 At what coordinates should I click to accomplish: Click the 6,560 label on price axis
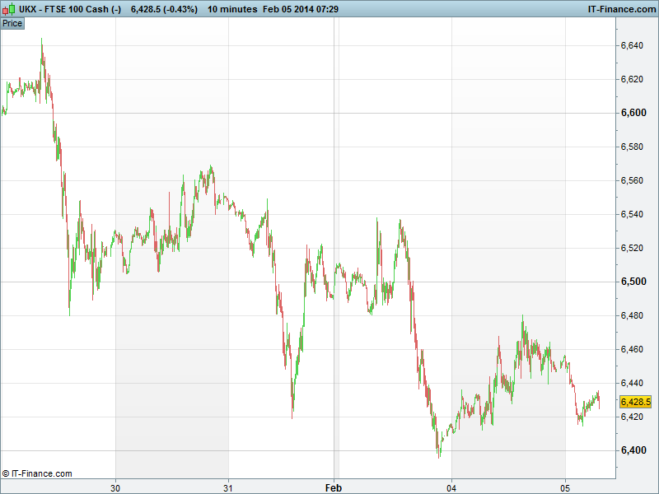coord(633,180)
